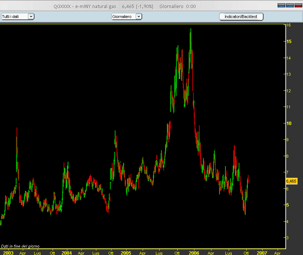303x255 pixels.
Task: Click the 2006 year label on the time axis
Action: pos(194,253)
